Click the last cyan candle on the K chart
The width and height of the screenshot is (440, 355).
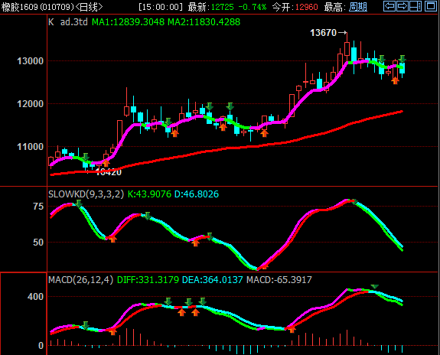tap(402, 68)
